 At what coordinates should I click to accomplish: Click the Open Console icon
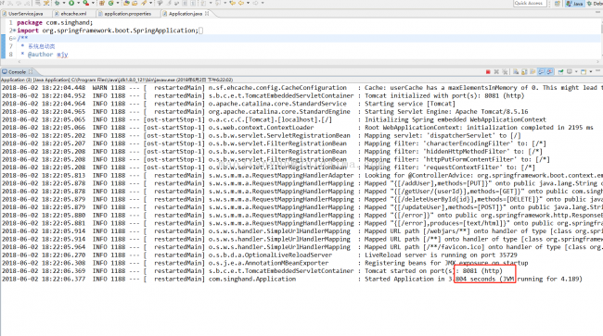(584, 72)
